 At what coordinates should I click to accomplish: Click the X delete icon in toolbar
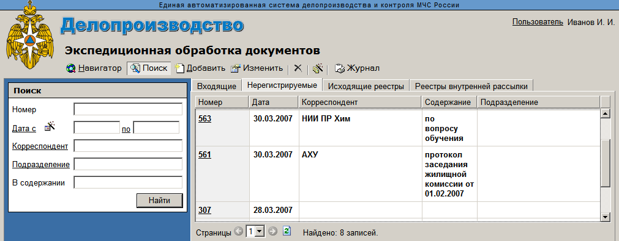pos(298,68)
